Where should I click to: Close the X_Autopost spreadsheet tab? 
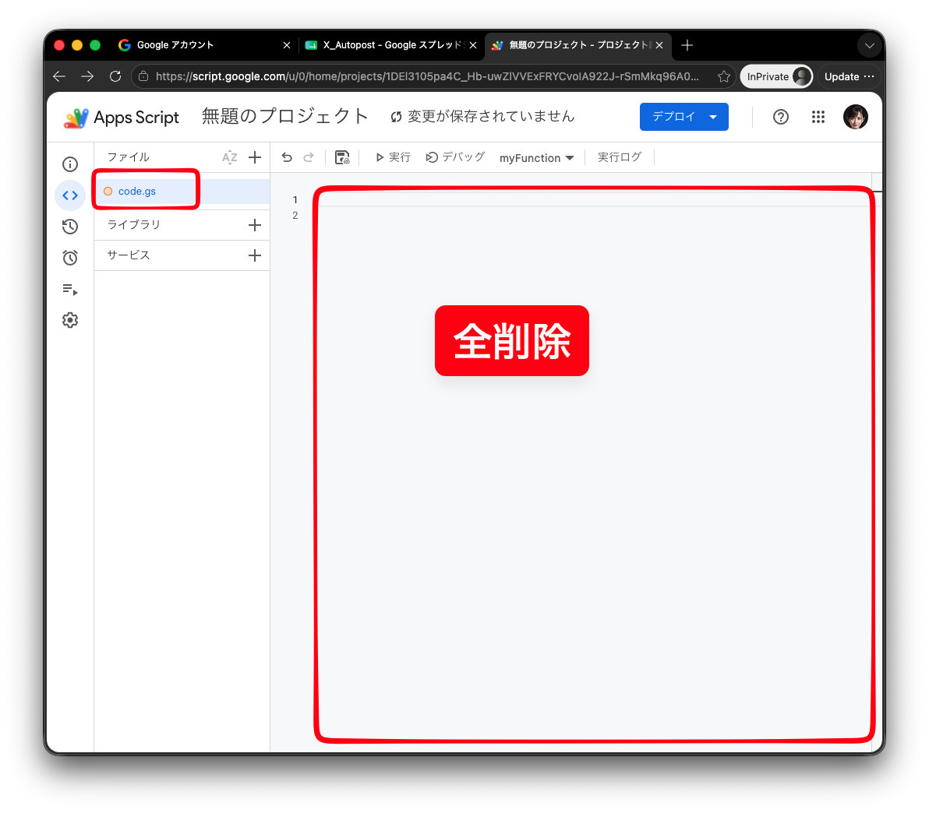tap(473, 45)
